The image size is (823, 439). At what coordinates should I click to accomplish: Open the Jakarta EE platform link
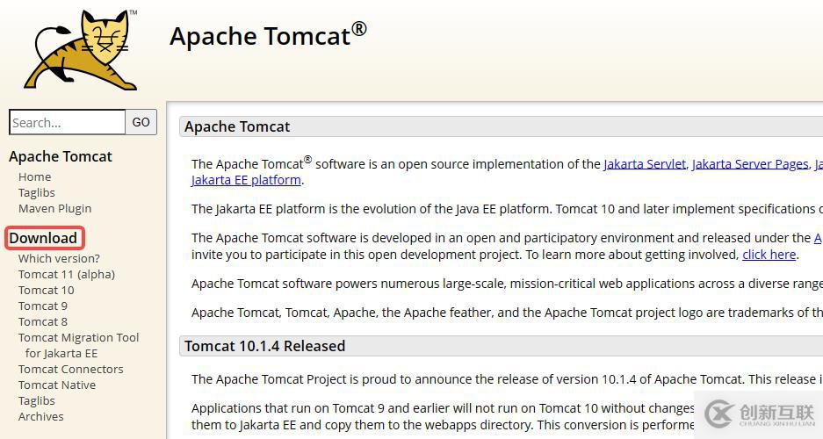pyautogui.click(x=246, y=180)
